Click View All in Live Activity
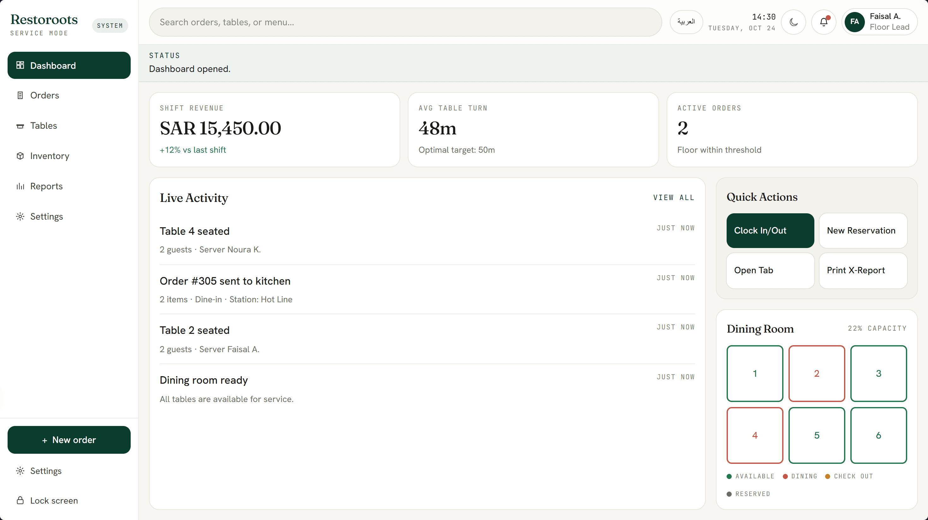Screen dimensions: 928x520 674,197
